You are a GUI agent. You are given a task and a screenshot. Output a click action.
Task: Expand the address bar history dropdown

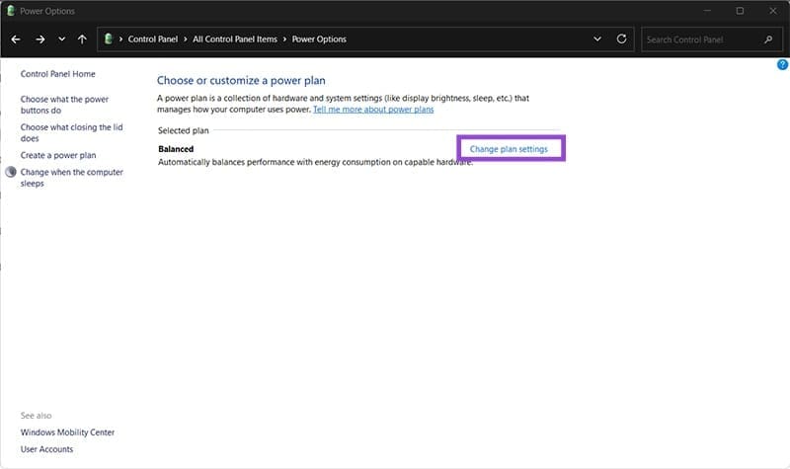pos(597,39)
